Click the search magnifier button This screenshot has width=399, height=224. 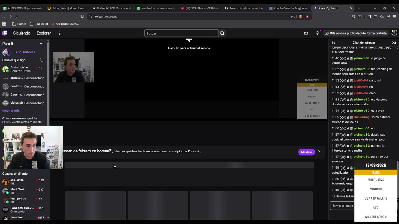(222, 33)
